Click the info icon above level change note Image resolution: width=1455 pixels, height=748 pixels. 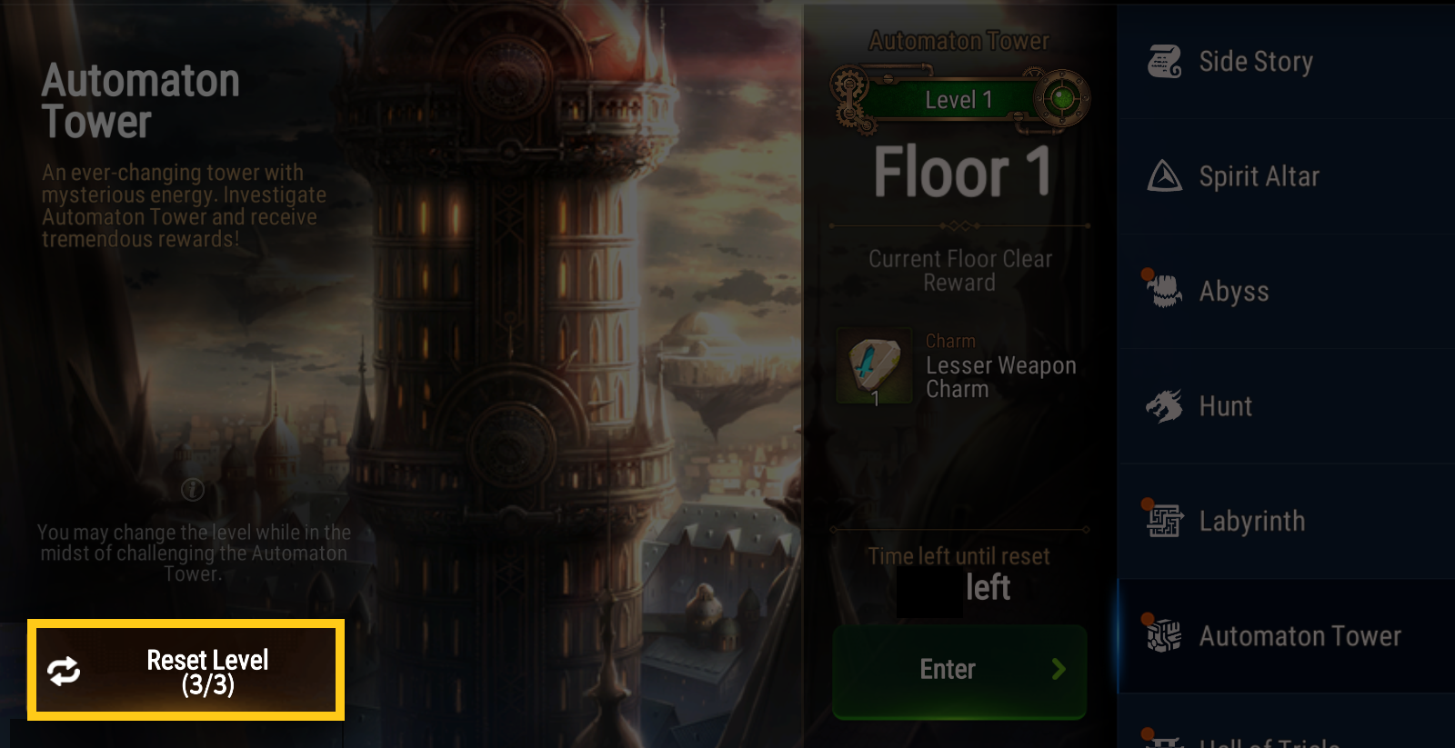193,490
